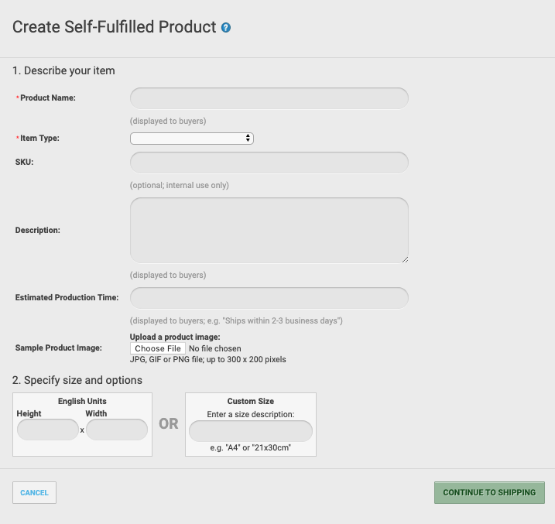Focus the Product Name field

[269, 98]
